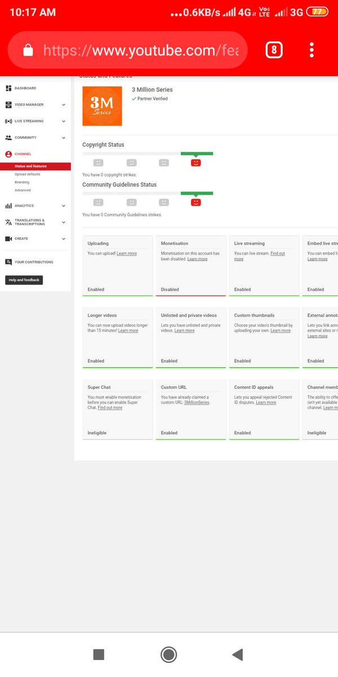Tap the Android home circle button
The height and width of the screenshot is (677, 338).
[x=168, y=654]
